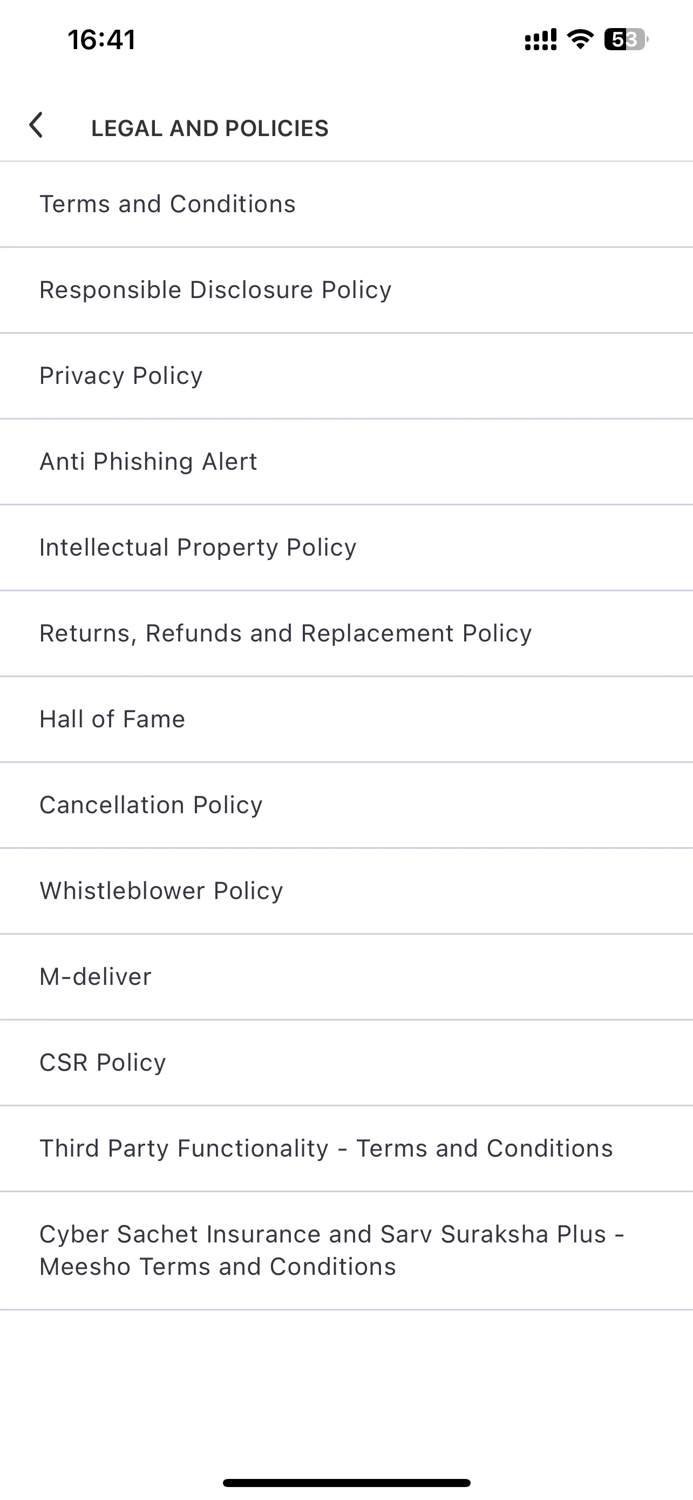This screenshot has width=693, height=1500.
Task: Open Terms and Conditions
Action: pos(346,205)
